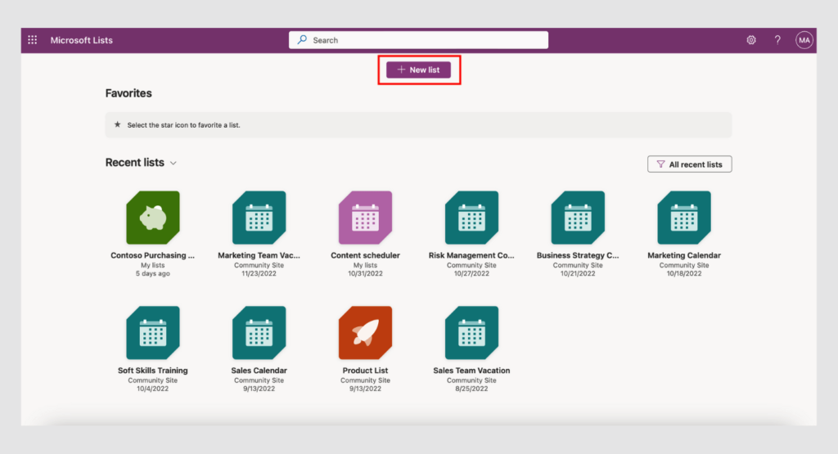
Task: Open the Settings gear icon
Action: [751, 40]
